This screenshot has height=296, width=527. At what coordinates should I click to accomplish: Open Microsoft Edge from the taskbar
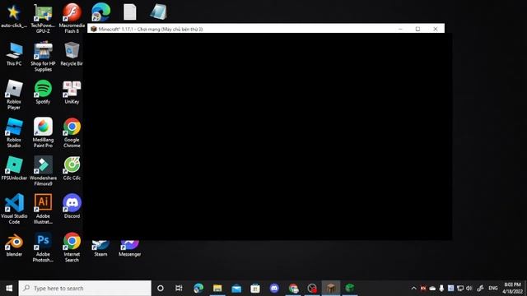point(198,288)
